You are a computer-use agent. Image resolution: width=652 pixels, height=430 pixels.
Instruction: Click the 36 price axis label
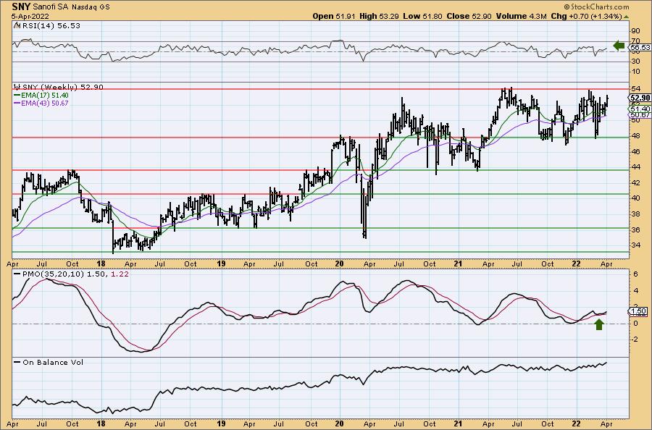[x=636, y=229]
